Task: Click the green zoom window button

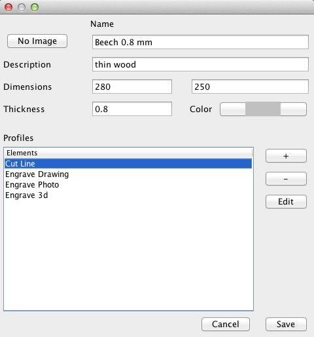Action: pos(35,7)
